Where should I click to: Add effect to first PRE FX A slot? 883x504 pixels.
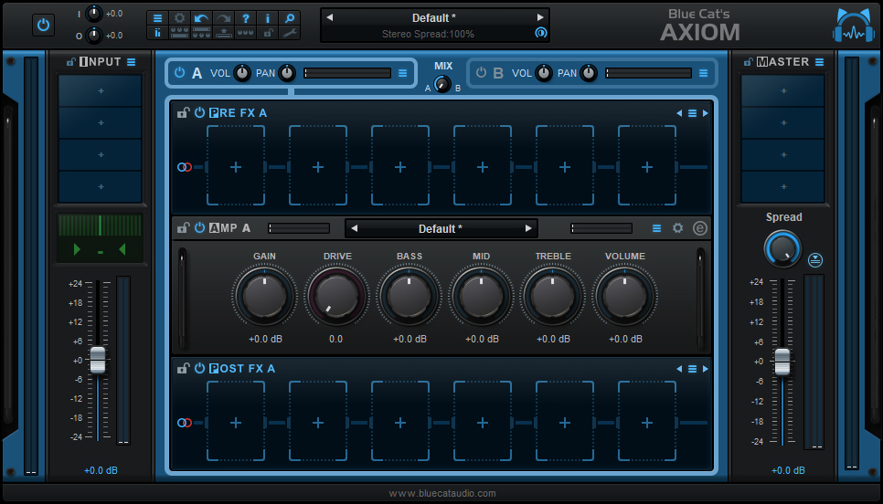[236, 166]
